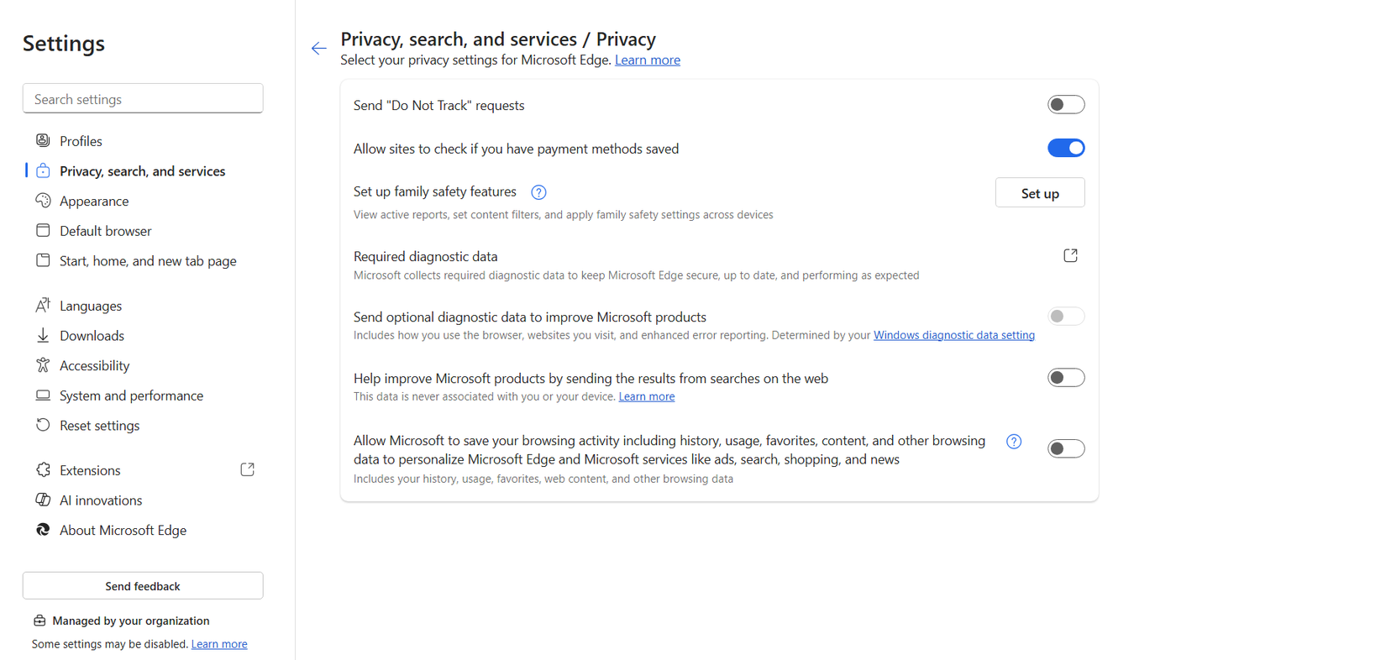Click the System and performance icon
The height and width of the screenshot is (660, 1386).
(x=43, y=395)
